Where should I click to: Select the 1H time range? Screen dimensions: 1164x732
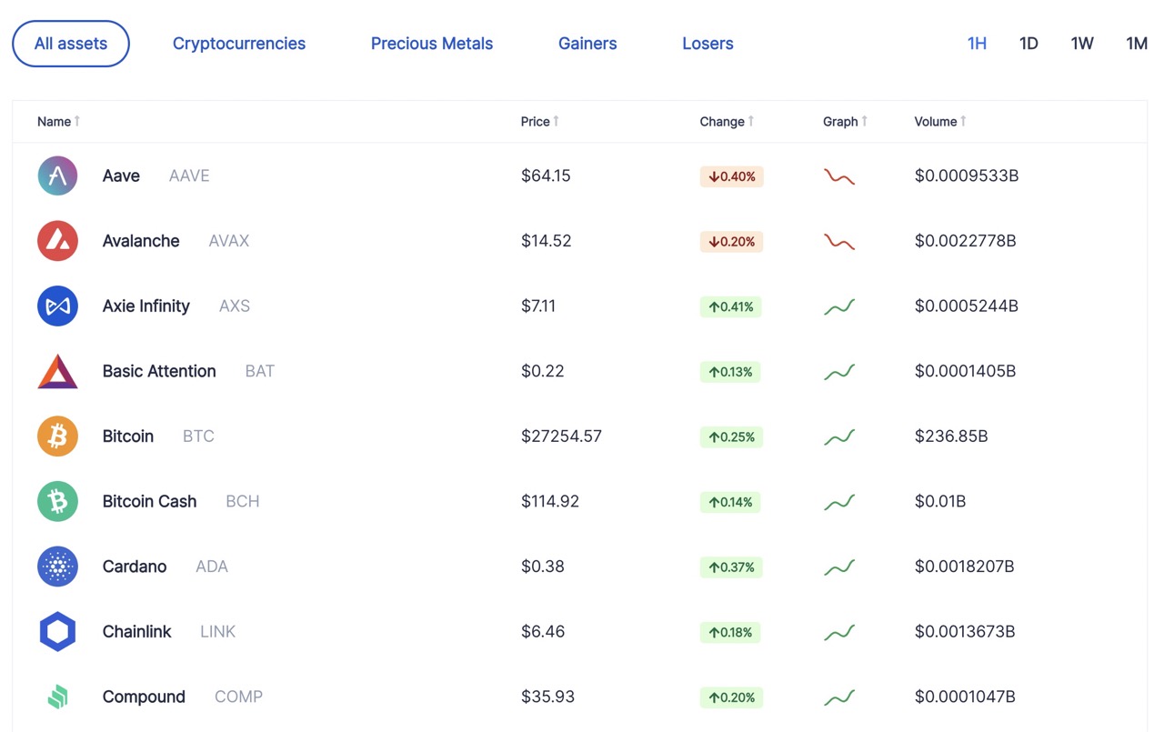tap(977, 44)
